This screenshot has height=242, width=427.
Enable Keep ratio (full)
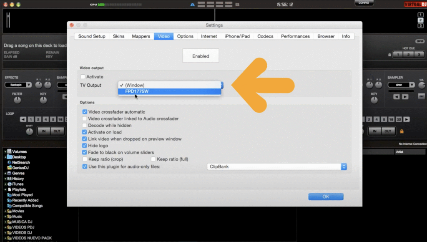pyautogui.click(x=153, y=159)
